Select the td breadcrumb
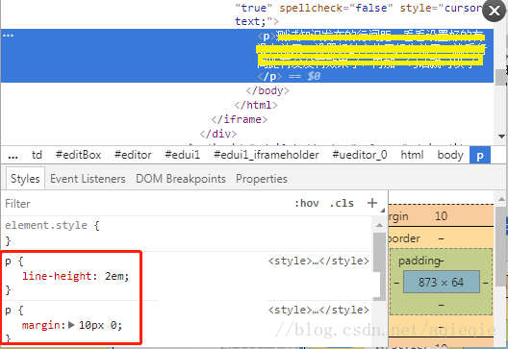The height and width of the screenshot is (349, 508). [37, 155]
